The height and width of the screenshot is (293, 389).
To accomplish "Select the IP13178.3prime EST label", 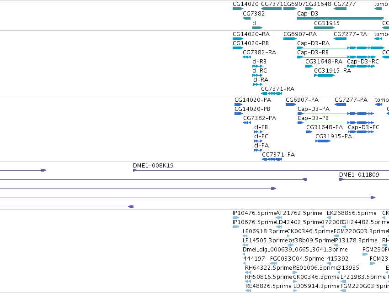I will [356, 241].
